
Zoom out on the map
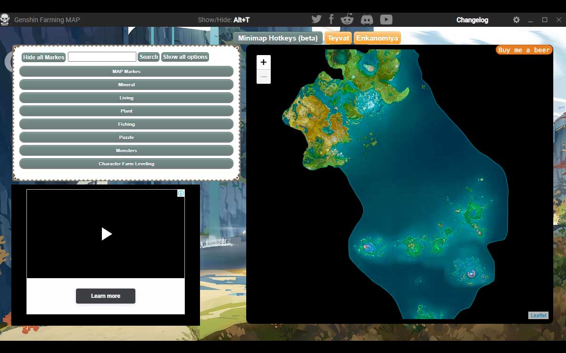[263, 76]
